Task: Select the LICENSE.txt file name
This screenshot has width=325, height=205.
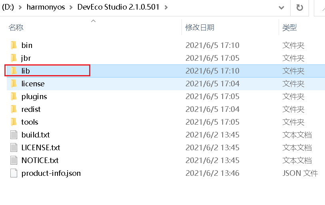Action: pyautogui.click(x=41, y=147)
